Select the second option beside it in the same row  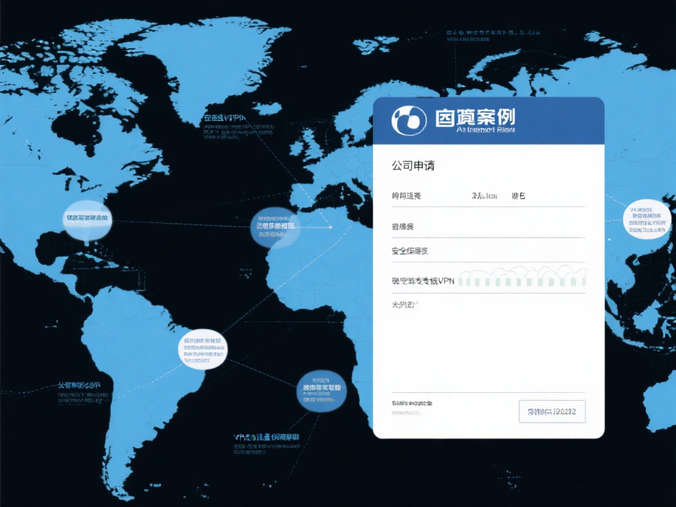point(520,195)
